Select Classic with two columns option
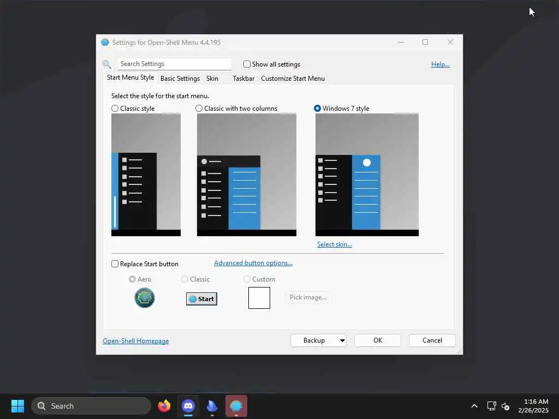 point(199,109)
